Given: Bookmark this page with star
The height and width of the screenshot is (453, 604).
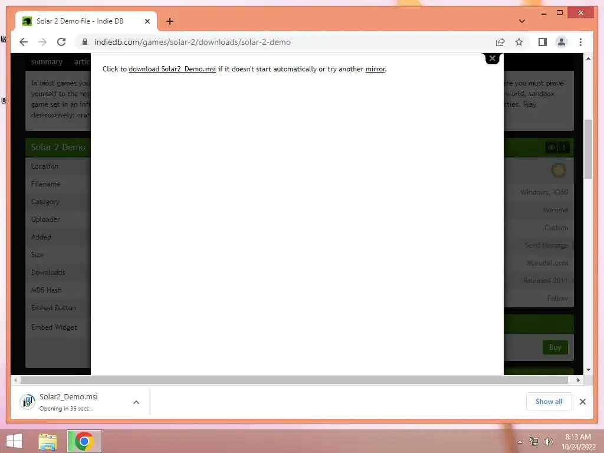Looking at the screenshot, I should click(519, 42).
